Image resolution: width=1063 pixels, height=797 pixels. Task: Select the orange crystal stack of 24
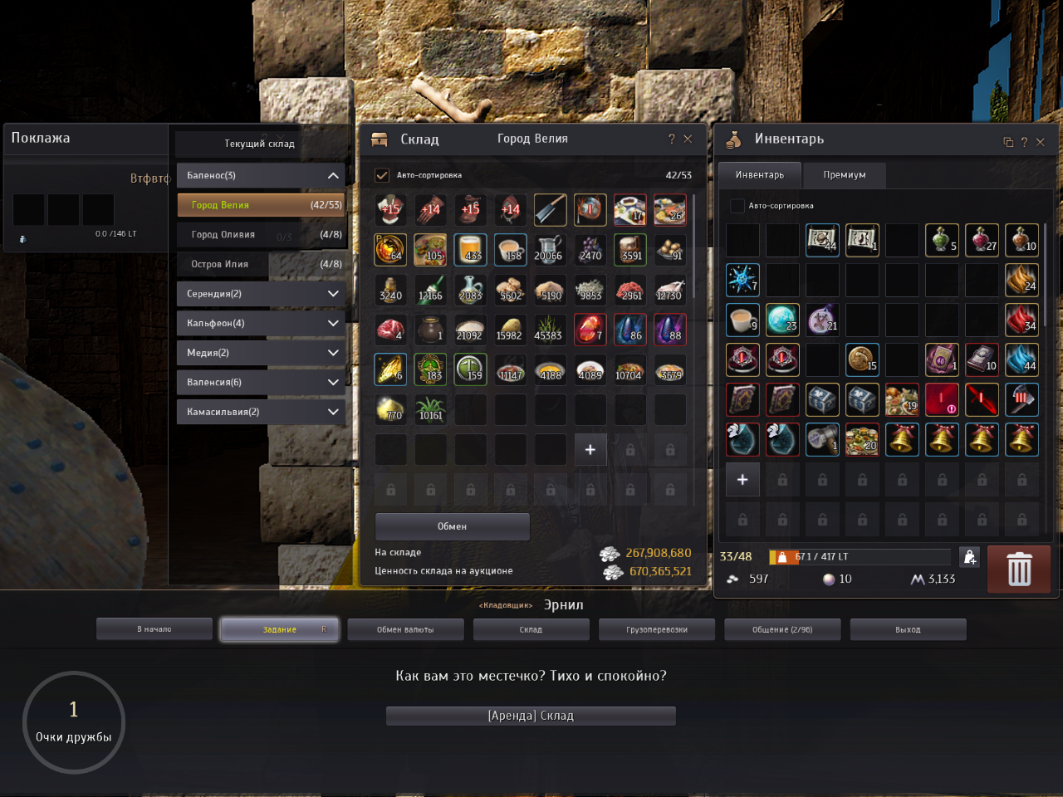click(x=1021, y=280)
